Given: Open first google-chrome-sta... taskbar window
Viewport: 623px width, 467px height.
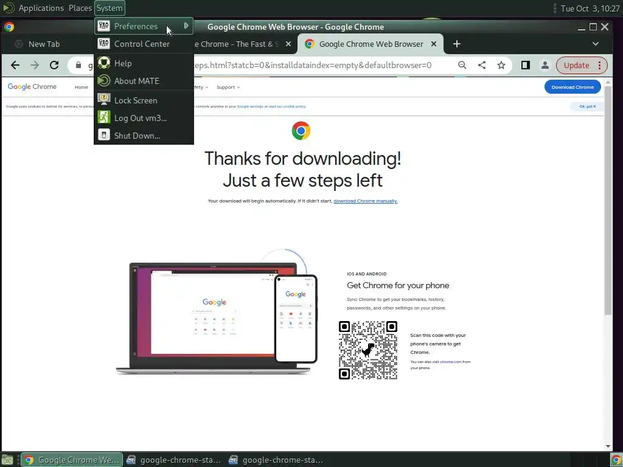Looking at the screenshot, I should pyautogui.click(x=173, y=460).
